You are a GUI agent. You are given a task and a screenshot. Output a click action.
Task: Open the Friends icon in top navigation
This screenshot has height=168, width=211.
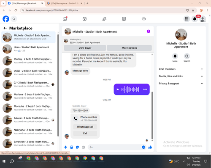pos(104,19)
